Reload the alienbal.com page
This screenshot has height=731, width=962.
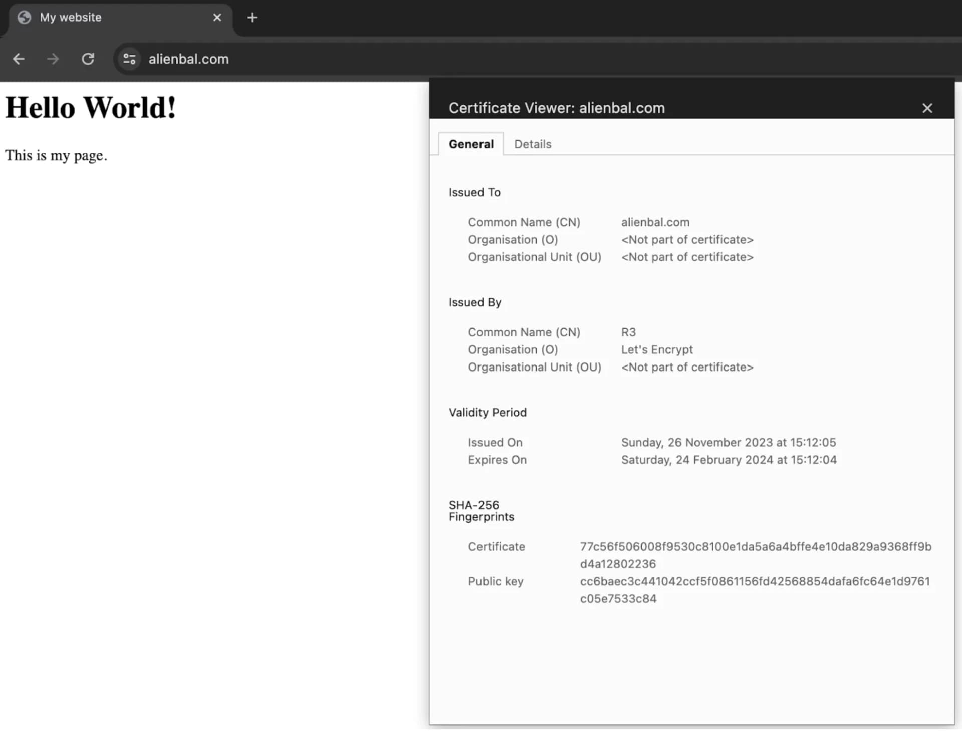88,59
